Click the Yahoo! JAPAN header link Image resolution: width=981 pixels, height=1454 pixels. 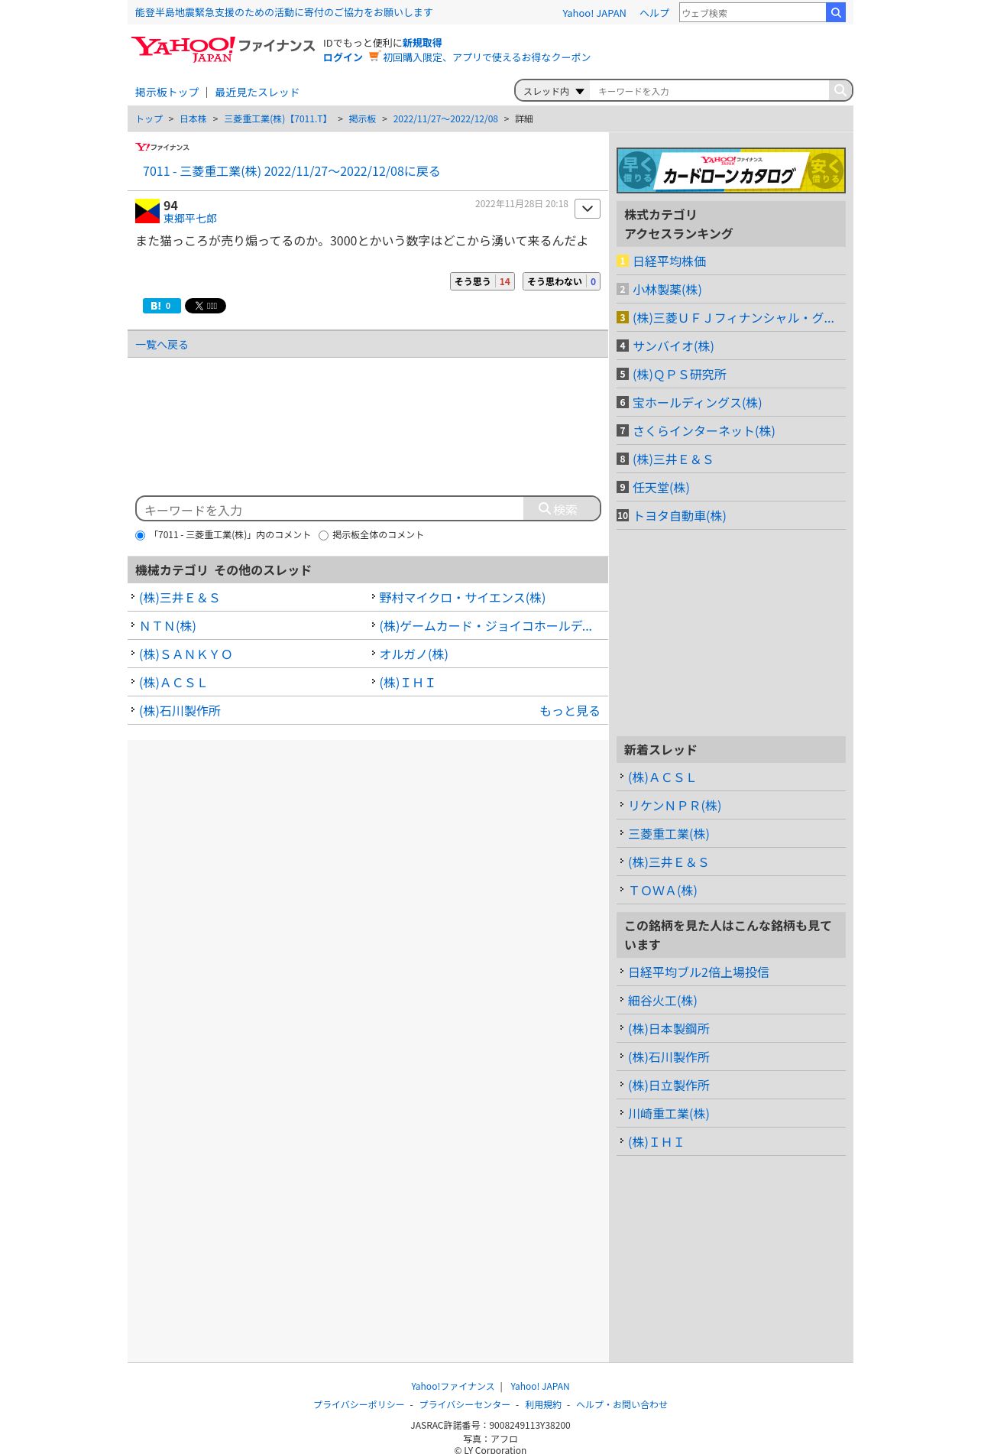[594, 13]
